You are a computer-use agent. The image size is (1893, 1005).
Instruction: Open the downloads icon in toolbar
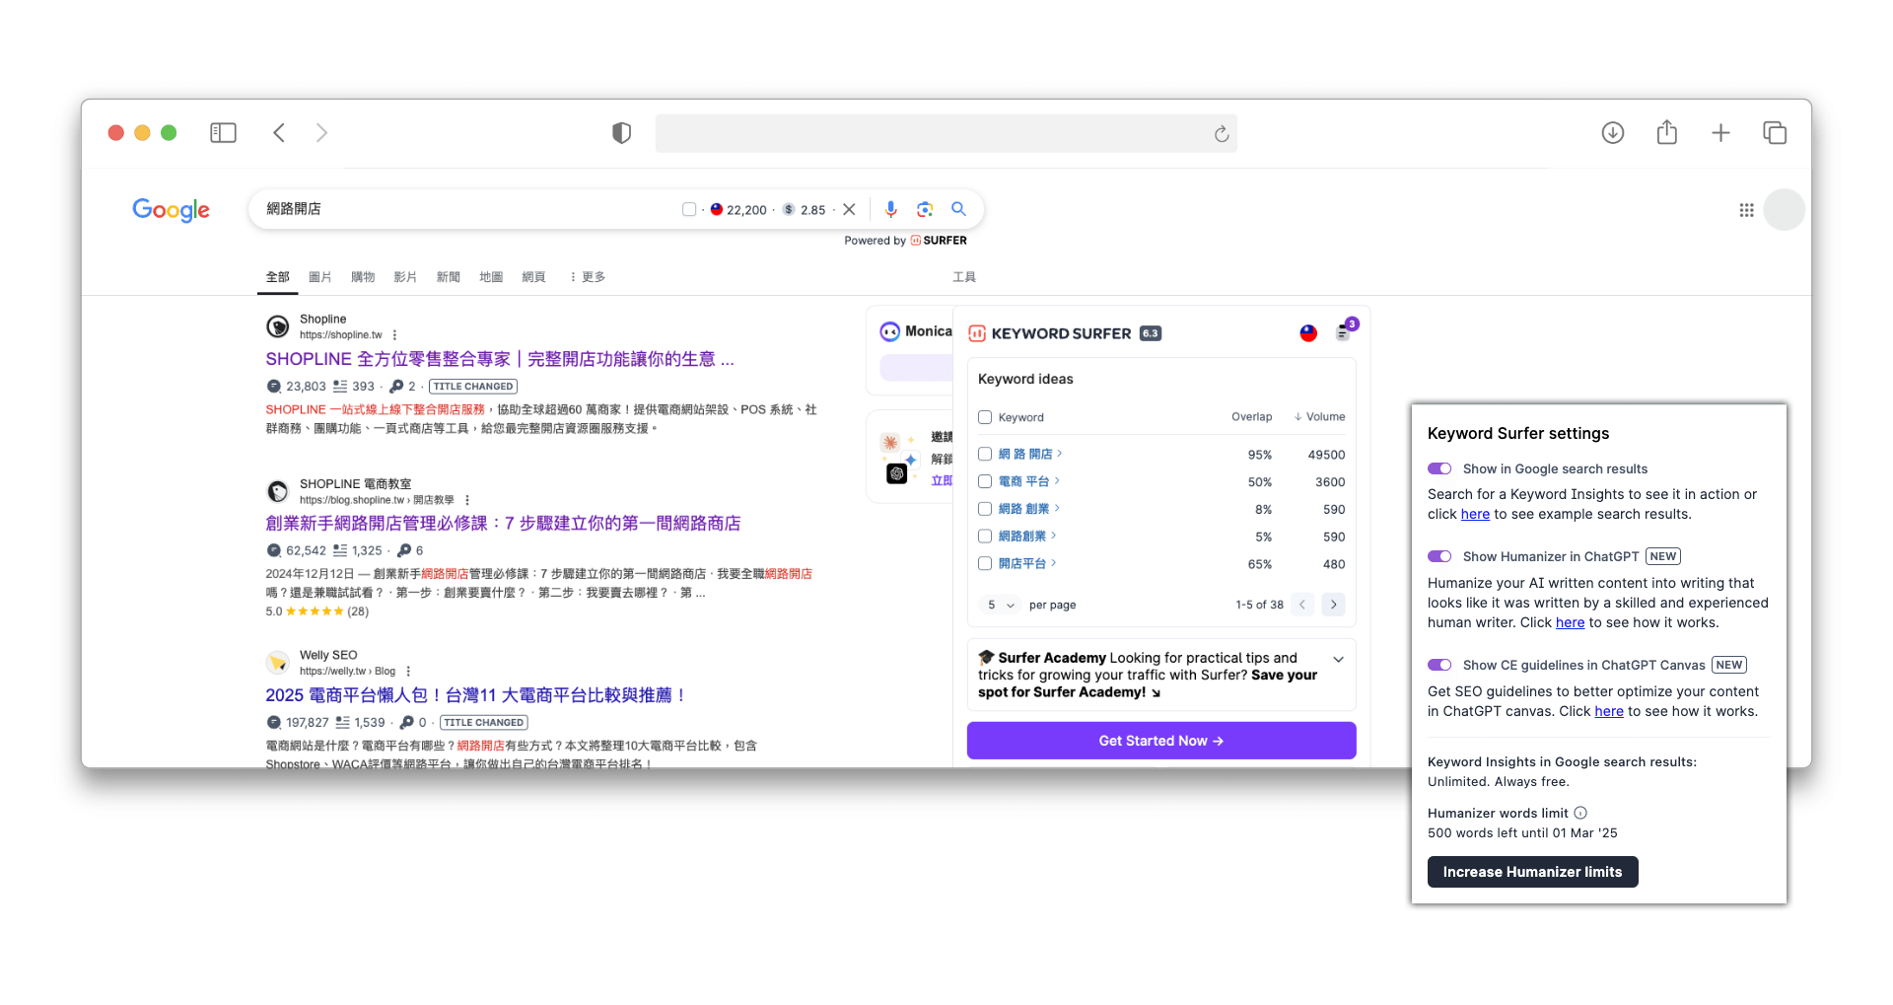click(x=1613, y=133)
